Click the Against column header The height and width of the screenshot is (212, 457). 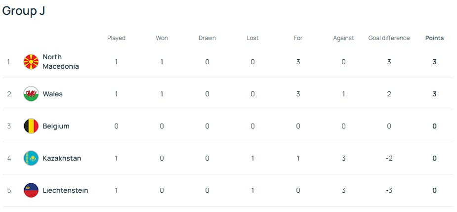tap(343, 38)
